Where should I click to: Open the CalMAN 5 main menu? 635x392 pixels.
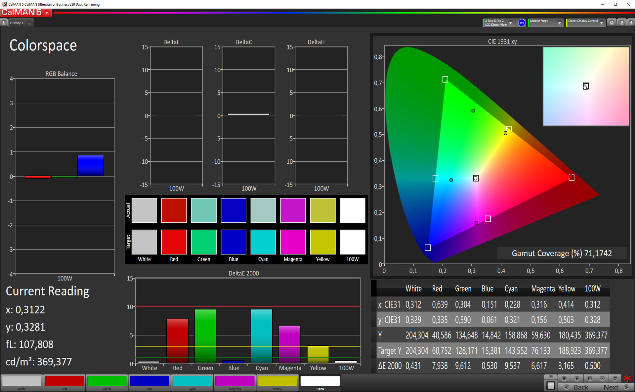pyautogui.click(x=47, y=13)
